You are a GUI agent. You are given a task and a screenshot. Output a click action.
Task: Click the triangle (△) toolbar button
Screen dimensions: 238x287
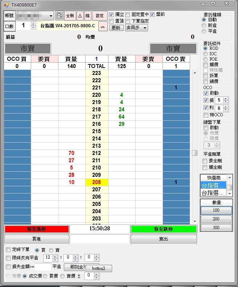point(80,16)
